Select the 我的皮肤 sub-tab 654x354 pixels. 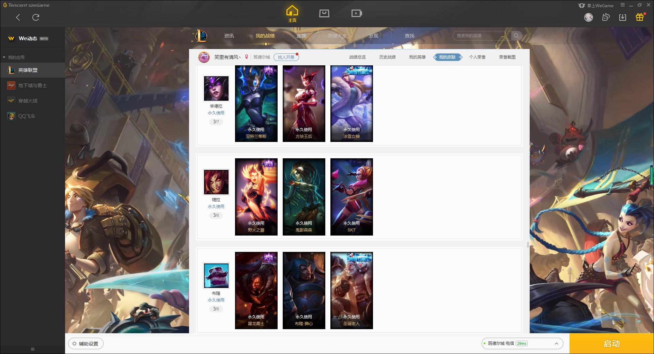448,57
